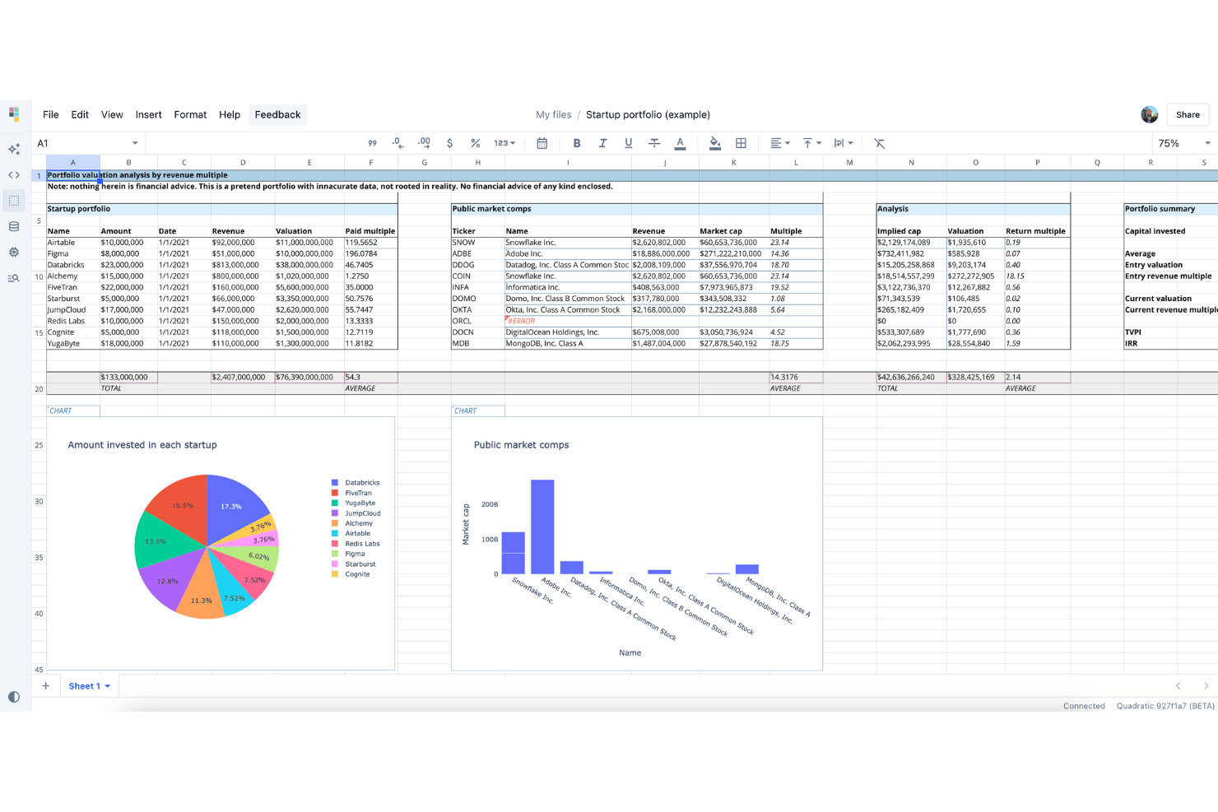Select the dotted selection tool icon
Viewport: 1218px width, 812px height.
[x=14, y=201]
